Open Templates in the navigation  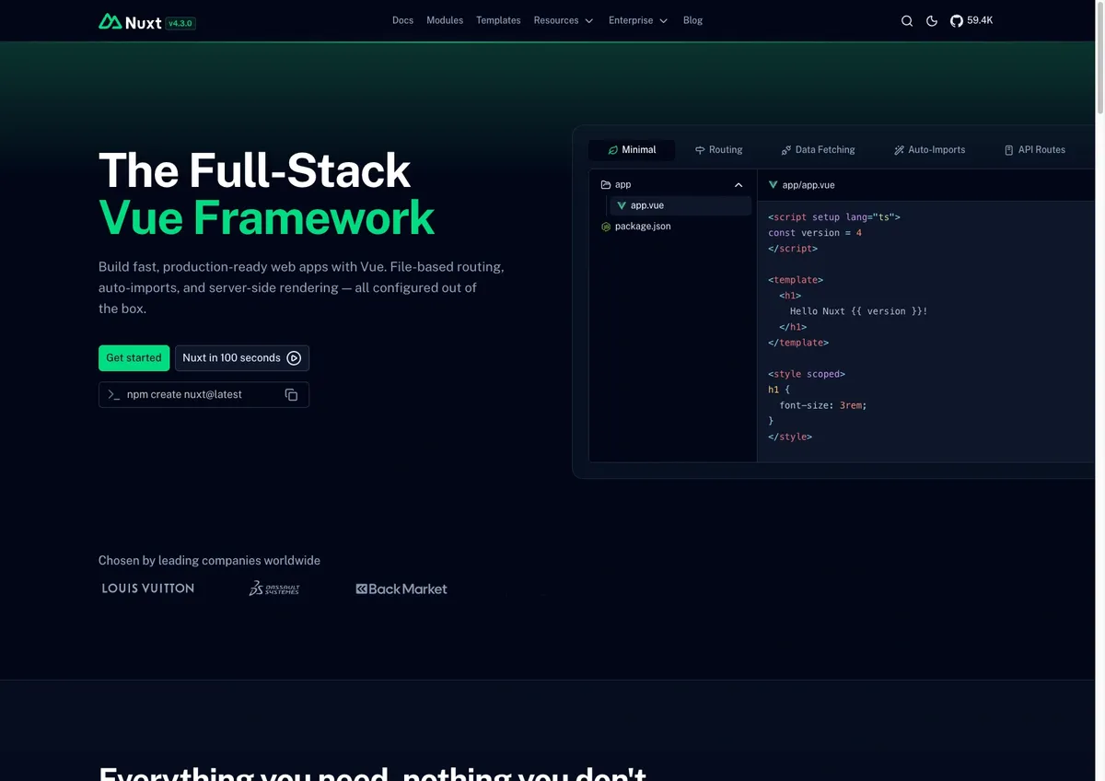pyautogui.click(x=498, y=20)
